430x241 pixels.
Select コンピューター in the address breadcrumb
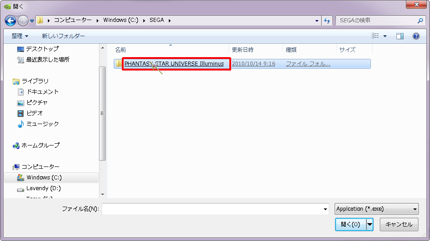73,20
